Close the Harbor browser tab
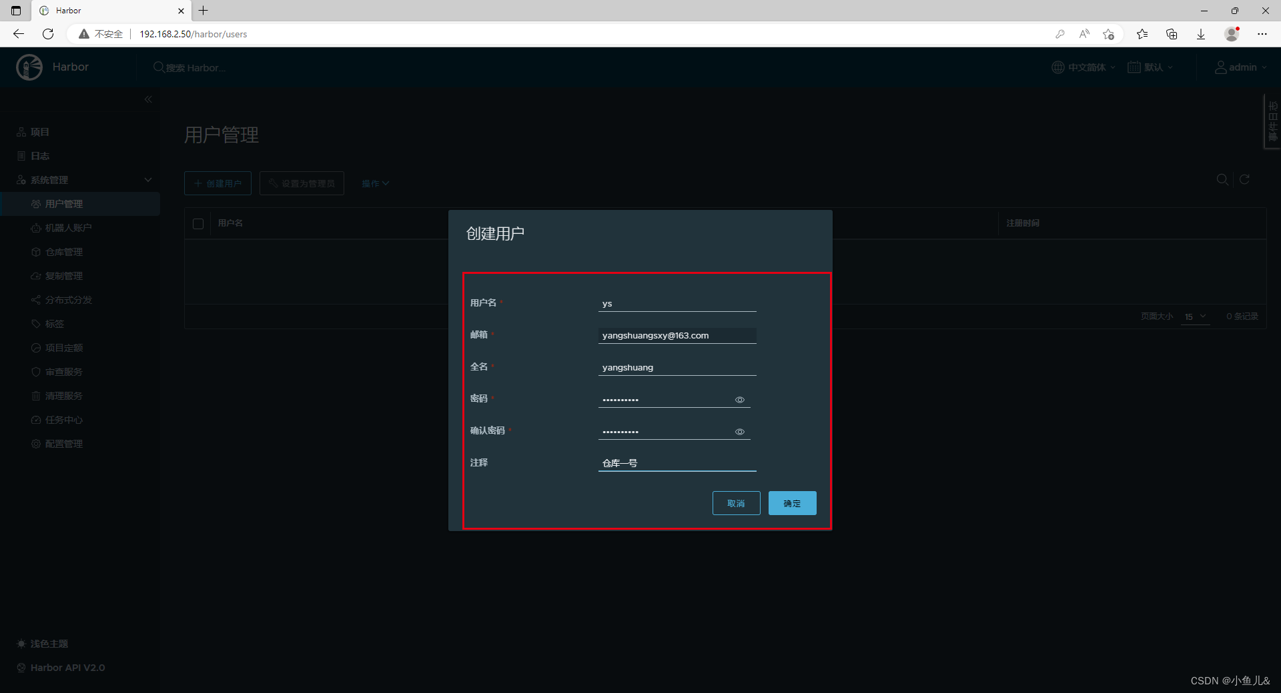1281x693 pixels. tap(181, 11)
